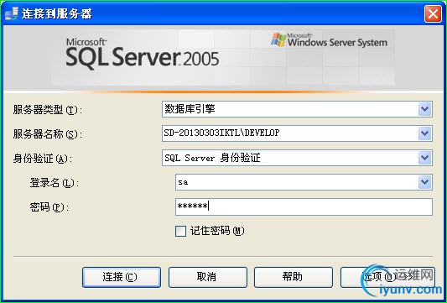Viewport: 447px width, 303px height.
Task: Click the 服务器名称(S) label
Action: [47, 133]
